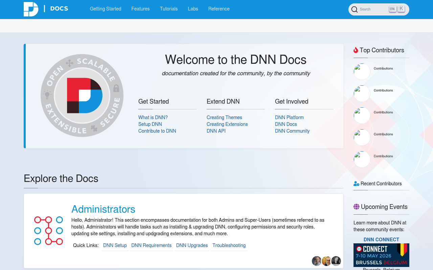Click the search magnifier icon
The width and height of the screenshot is (433, 270).
[x=355, y=9]
